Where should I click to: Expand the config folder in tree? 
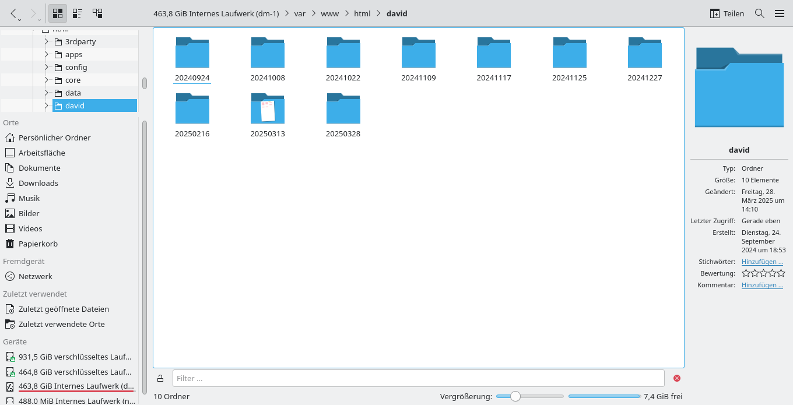[x=46, y=68]
